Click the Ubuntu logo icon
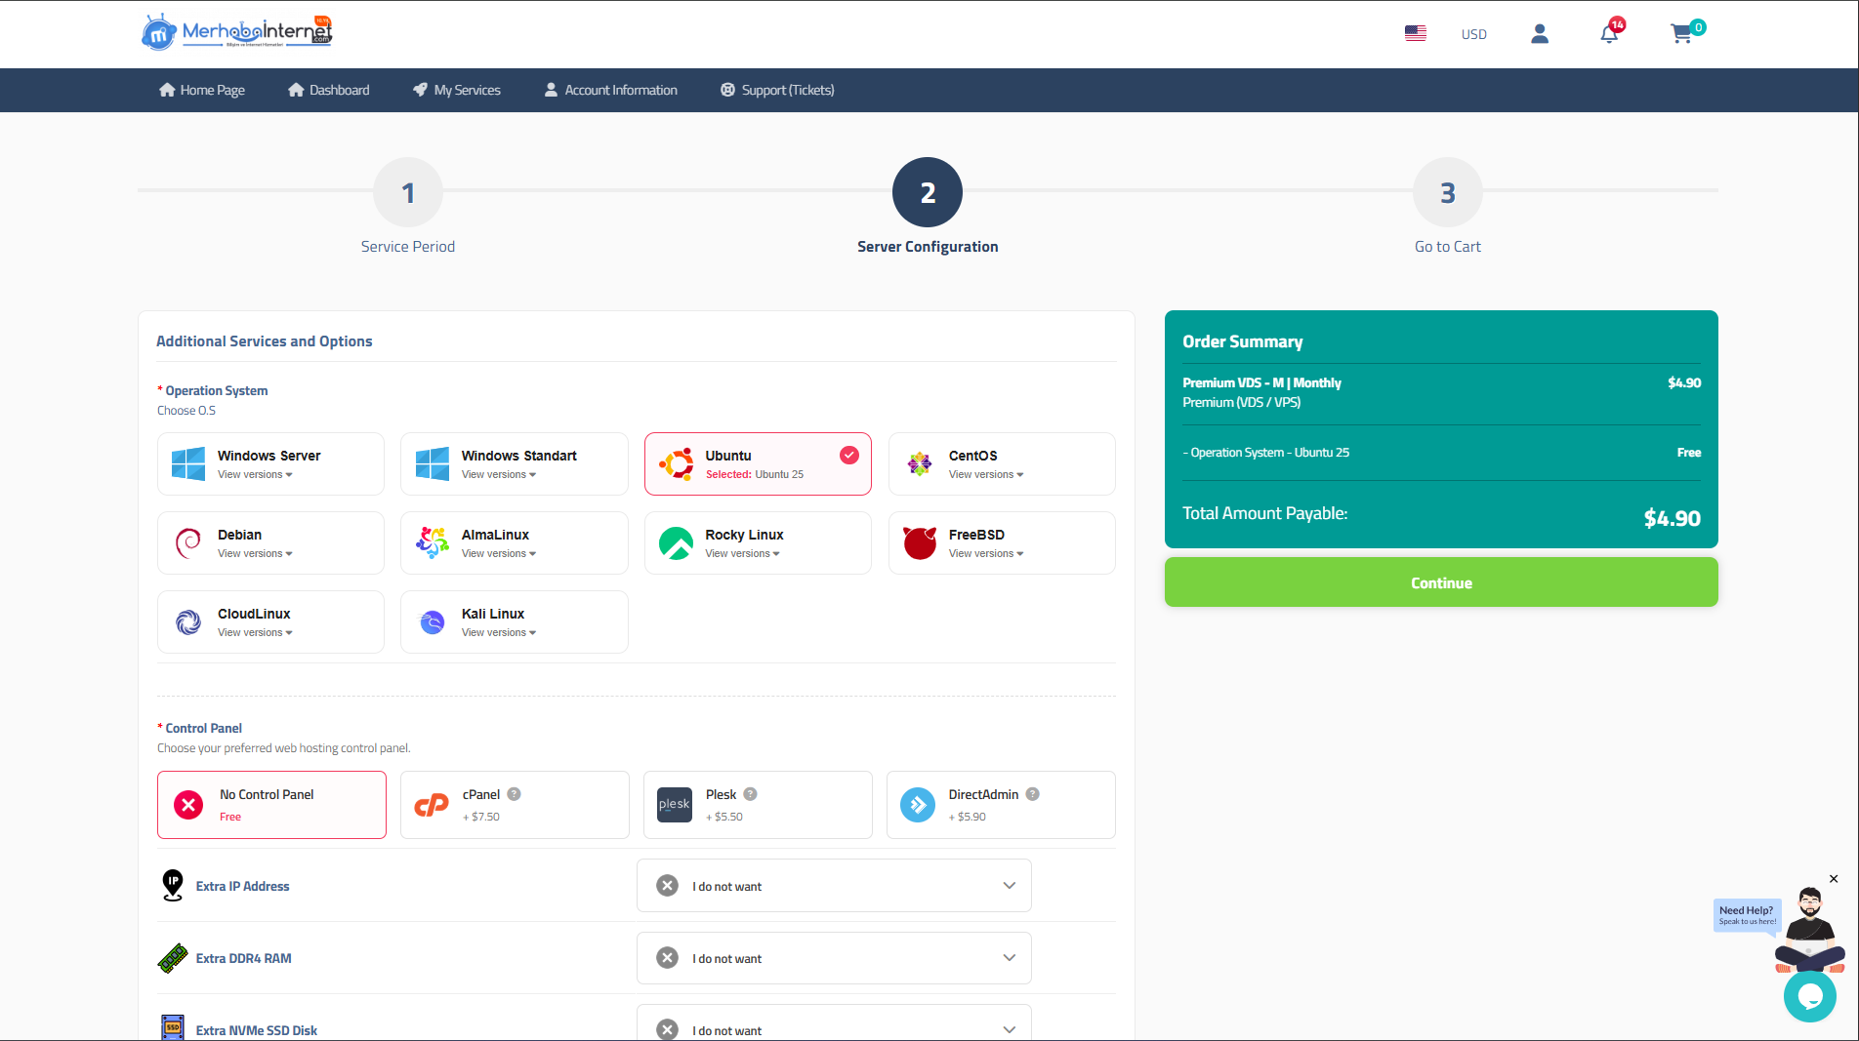The width and height of the screenshot is (1859, 1041). [676, 463]
